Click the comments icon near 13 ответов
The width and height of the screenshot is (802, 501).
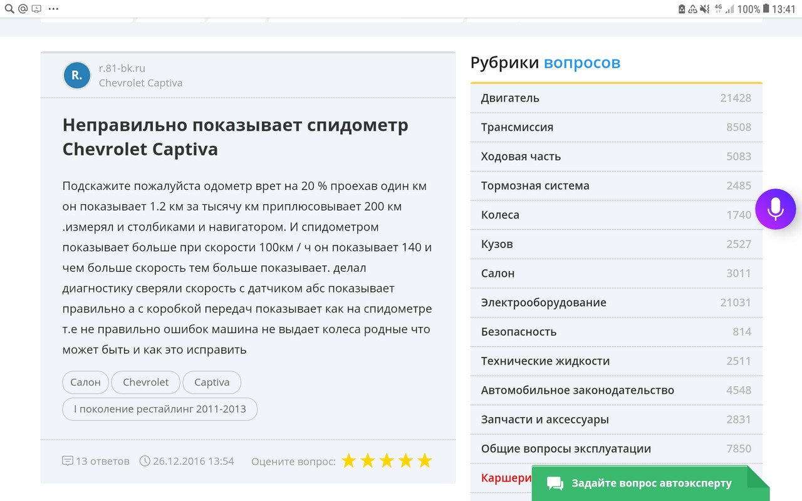coord(68,461)
